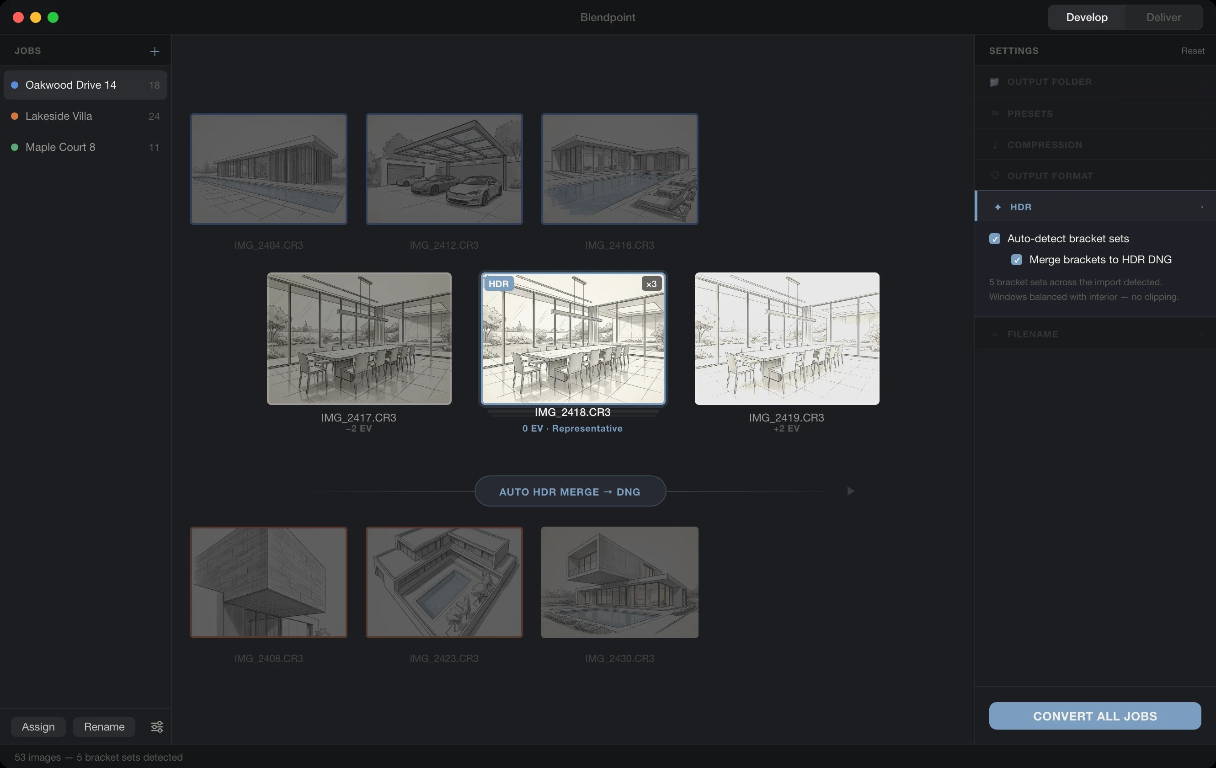
Task: Click the green dot for Maple Court 8
Action: tap(15, 148)
